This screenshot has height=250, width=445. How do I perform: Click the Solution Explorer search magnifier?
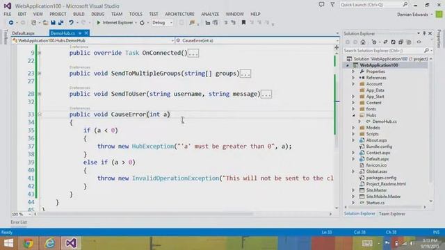[426, 51]
